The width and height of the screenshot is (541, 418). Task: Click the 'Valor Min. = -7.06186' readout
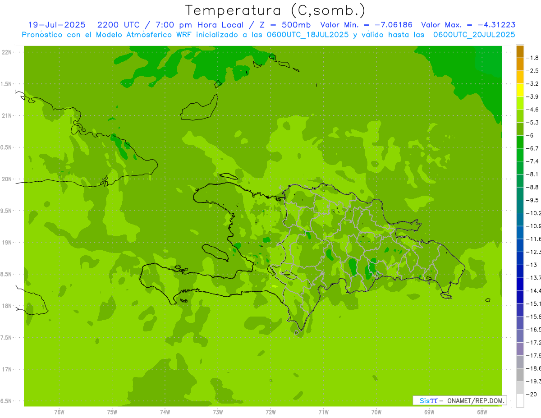point(366,25)
